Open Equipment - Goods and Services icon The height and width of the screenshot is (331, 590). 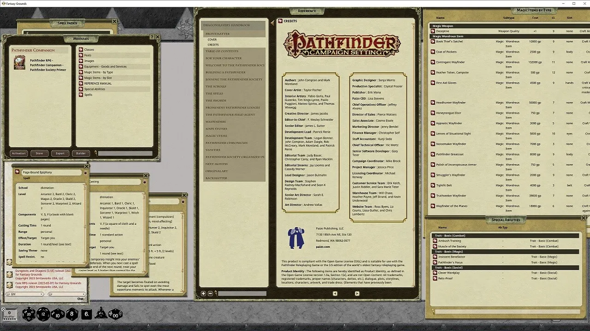click(81, 67)
